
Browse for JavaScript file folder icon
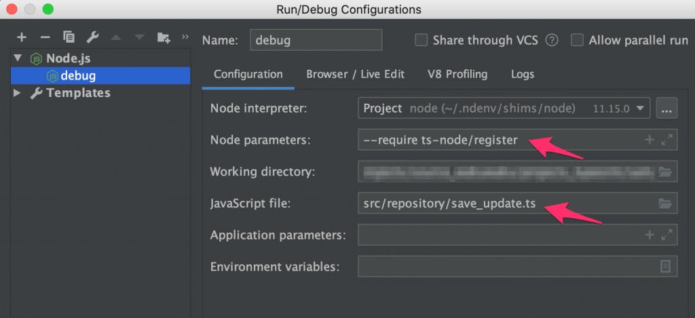(x=665, y=203)
